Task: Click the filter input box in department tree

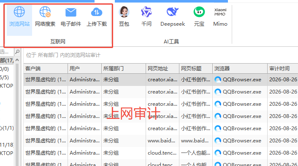Action: (x=7, y=51)
